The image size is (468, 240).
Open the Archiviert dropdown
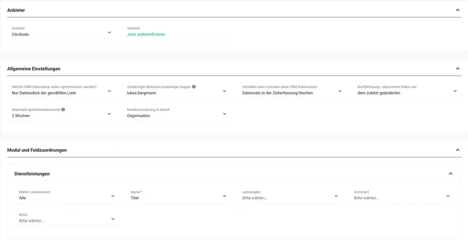[x=402, y=196]
